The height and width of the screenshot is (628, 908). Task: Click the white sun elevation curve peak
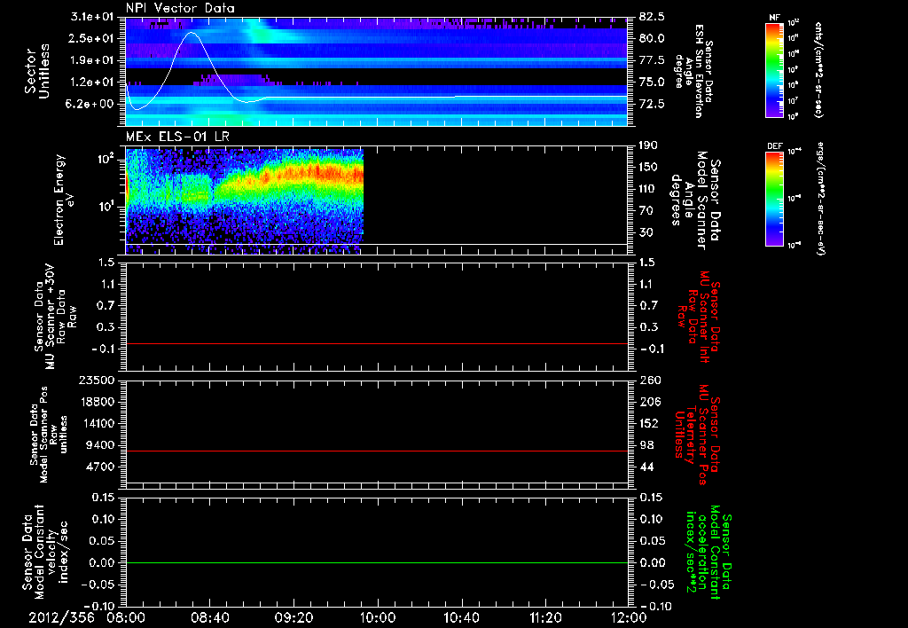click(x=192, y=33)
